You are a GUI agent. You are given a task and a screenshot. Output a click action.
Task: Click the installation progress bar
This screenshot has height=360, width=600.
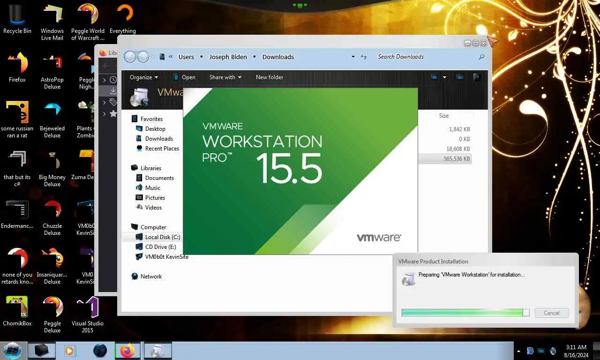coord(465,313)
